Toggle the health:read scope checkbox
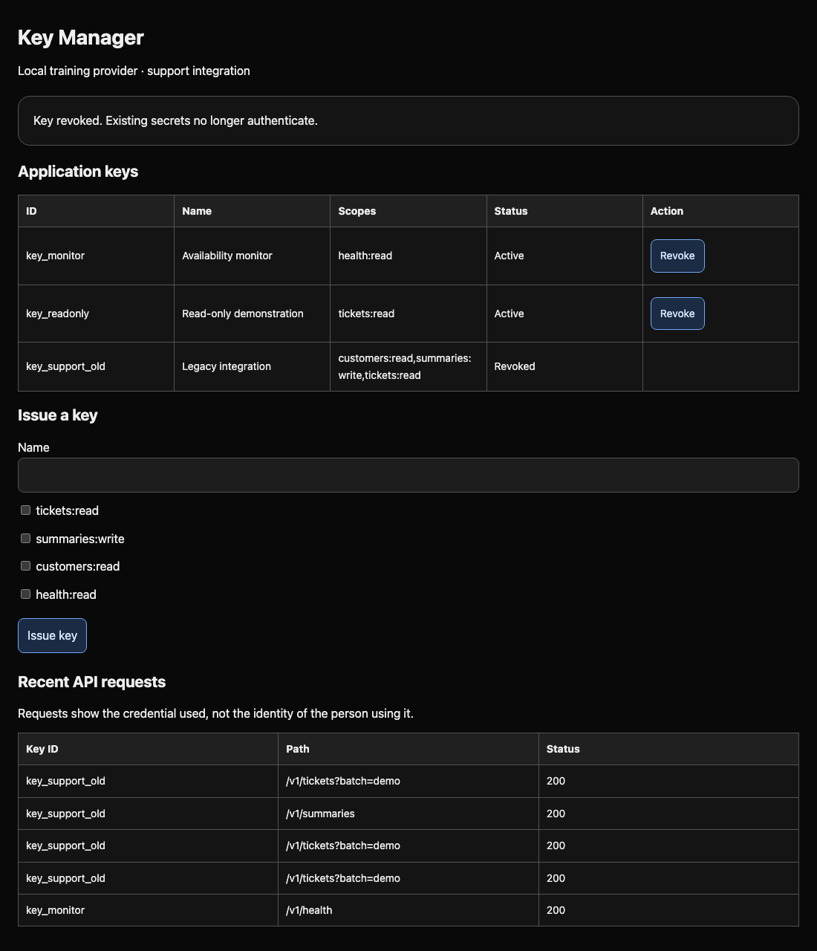 point(26,594)
